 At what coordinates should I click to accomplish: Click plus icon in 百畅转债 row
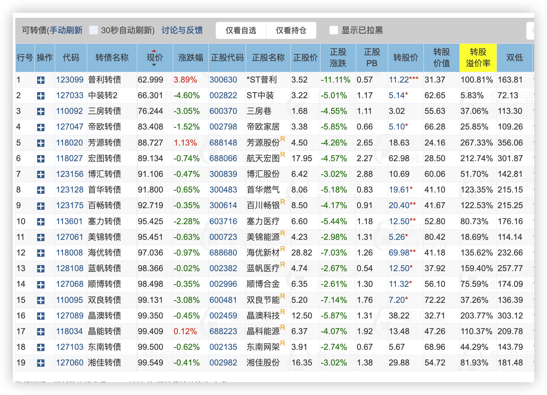coord(41,206)
